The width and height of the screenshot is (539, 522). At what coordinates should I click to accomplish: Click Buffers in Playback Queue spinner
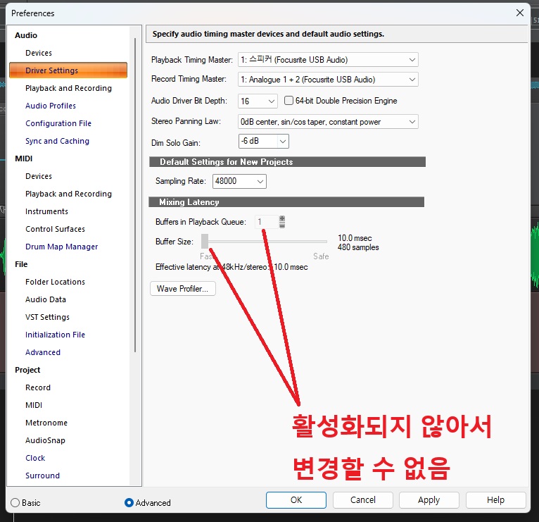point(282,222)
